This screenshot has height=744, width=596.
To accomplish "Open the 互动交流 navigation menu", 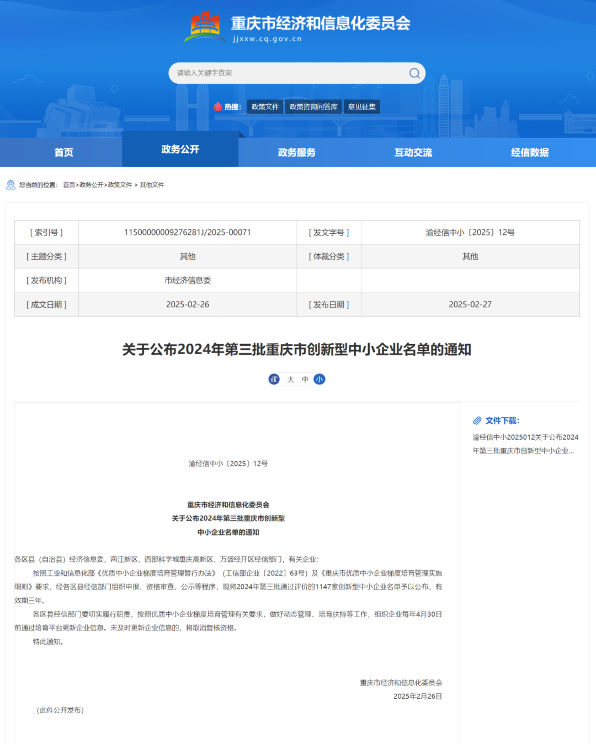I will point(413,152).
